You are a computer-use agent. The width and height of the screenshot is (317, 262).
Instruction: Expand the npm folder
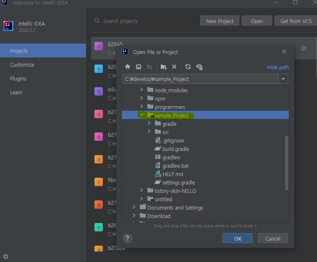(141, 98)
